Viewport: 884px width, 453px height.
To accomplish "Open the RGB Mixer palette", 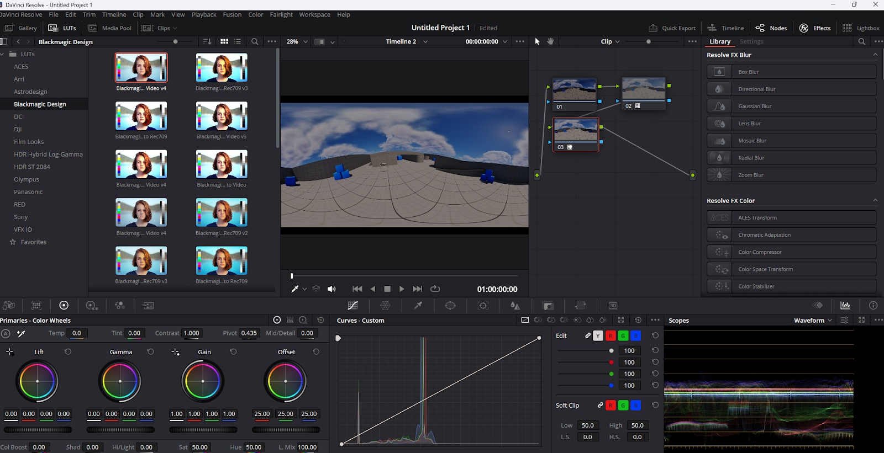I will pyautogui.click(x=120, y=306).
